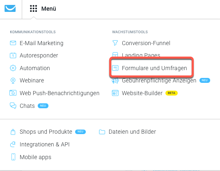The image size is (220, 171).
Task: Click the Chats speech bubbles icon
Action: (13, 106)
